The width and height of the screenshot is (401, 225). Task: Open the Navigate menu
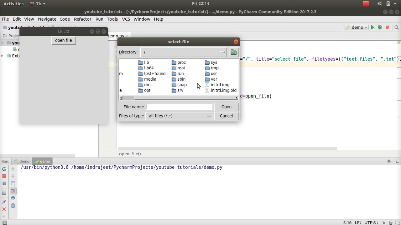tap(47, 19)
